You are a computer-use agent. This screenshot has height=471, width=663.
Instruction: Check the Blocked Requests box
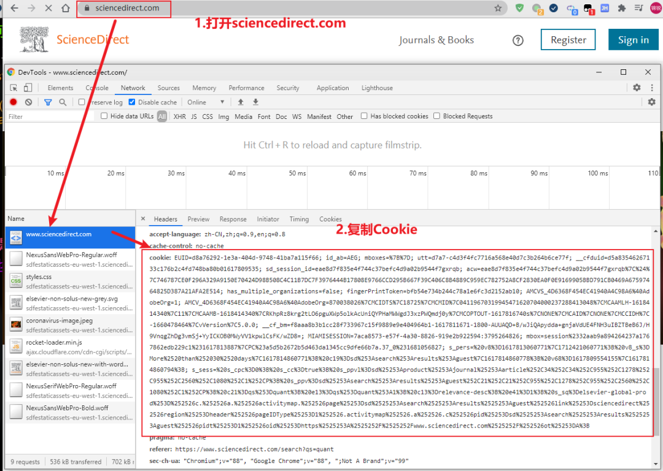click(437, 116)
